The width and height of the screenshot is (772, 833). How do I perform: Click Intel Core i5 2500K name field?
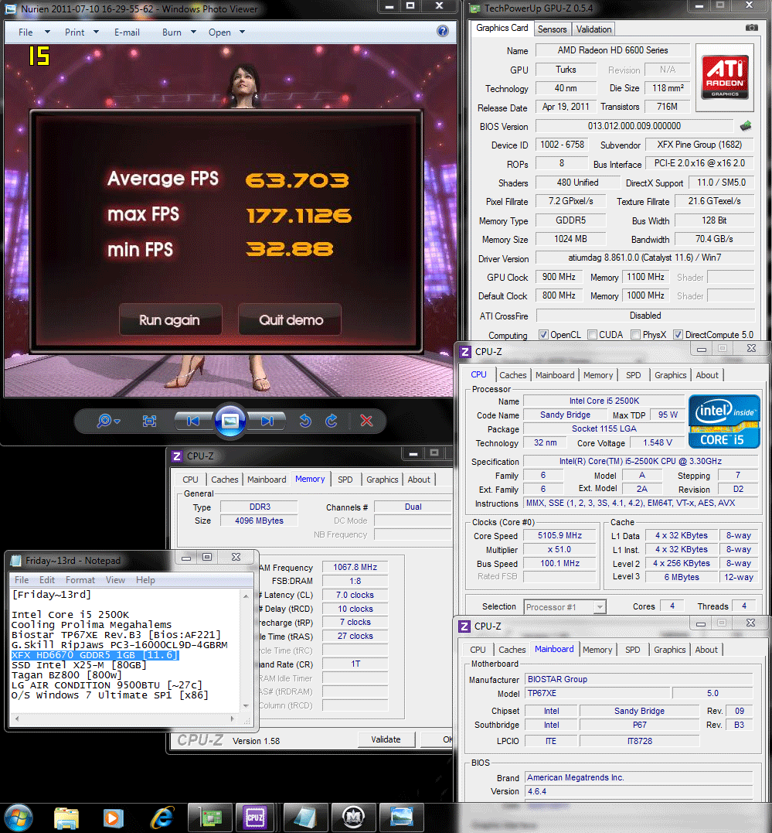click(x=604, y=401)
